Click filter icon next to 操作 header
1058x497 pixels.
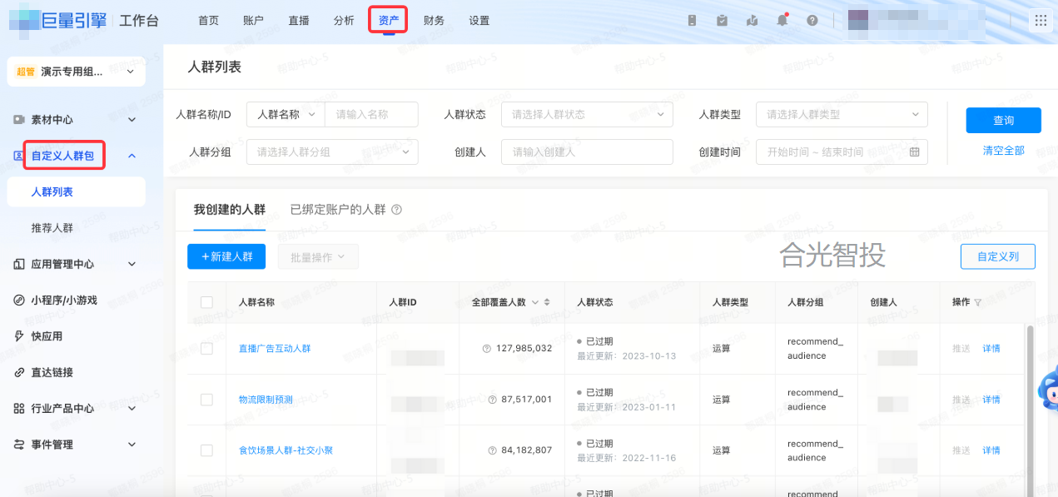click(978, 302)
